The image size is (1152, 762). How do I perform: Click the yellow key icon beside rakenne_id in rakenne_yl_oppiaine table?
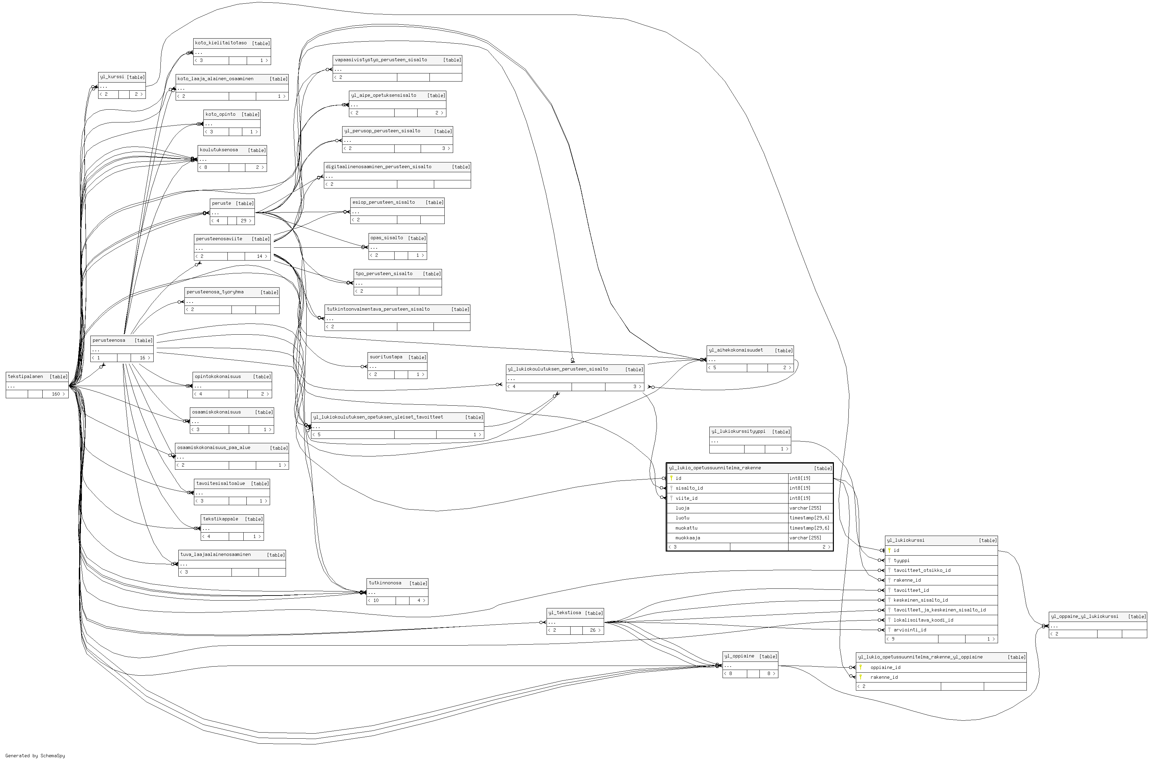coord(860,677)
